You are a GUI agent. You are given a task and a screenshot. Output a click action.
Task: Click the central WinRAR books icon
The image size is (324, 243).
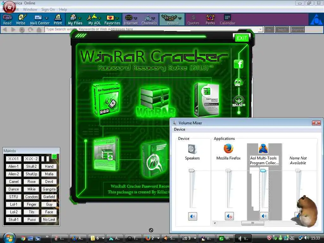(x=155, y=102)
